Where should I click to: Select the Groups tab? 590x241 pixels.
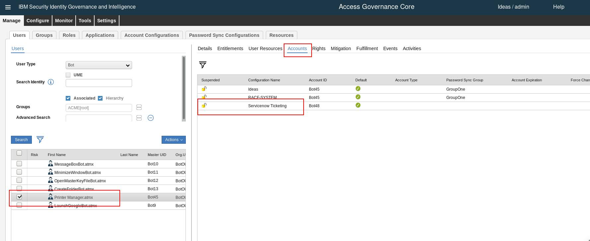(x=44, y=35)
